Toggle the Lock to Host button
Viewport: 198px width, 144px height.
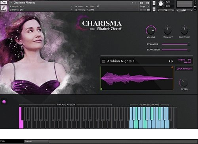[x=184, y=68]
